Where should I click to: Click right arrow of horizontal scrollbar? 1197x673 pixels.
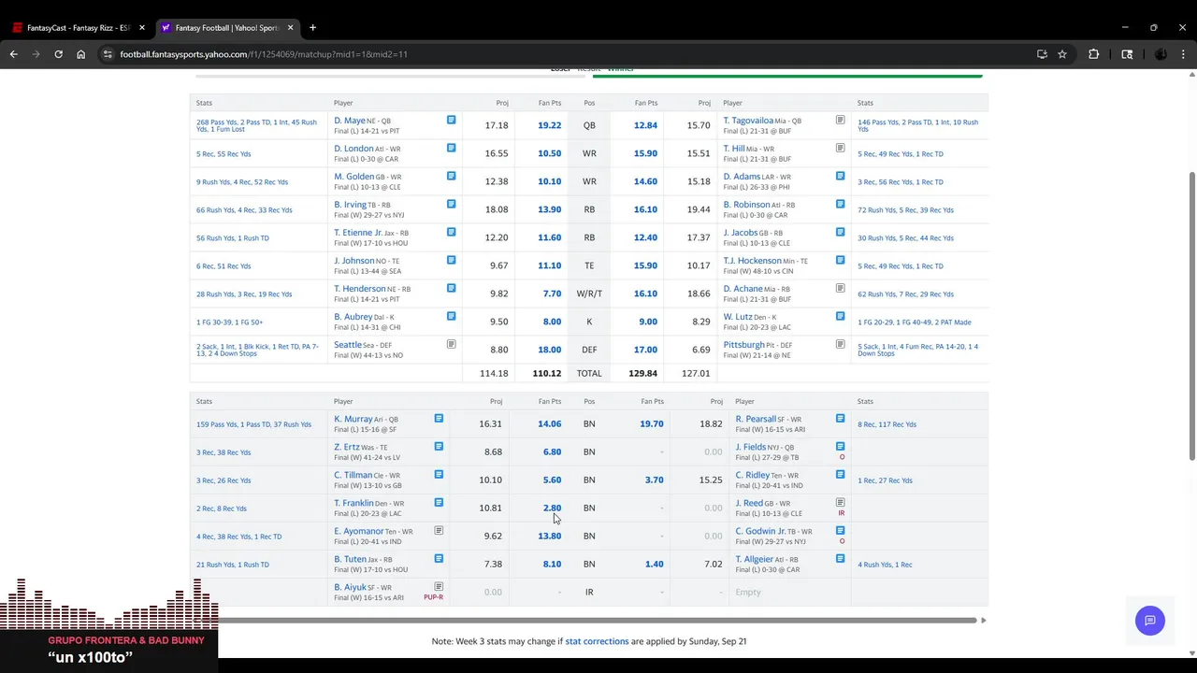pyautogui.click(x=984, y=620)
